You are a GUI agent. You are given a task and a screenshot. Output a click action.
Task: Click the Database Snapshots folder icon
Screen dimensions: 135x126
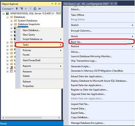point(16,24)
